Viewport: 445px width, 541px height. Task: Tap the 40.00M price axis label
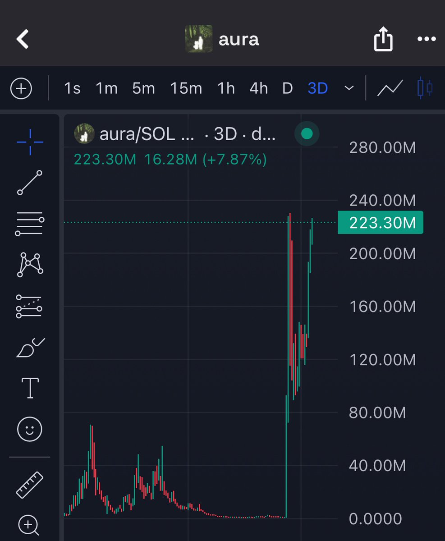(378, 465)
